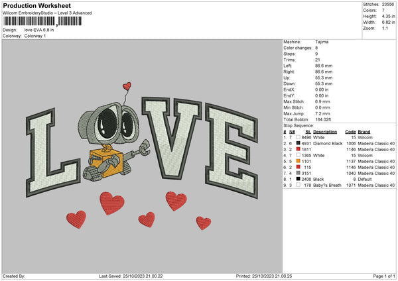This screenshot has width=398, height=281.
Task: Select the black swatch in stop 8
Action: (x=298, y=179)
